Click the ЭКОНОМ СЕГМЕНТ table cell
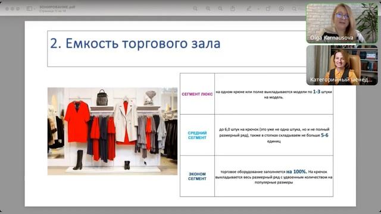The image size is (381, 214). pos(197,176)
